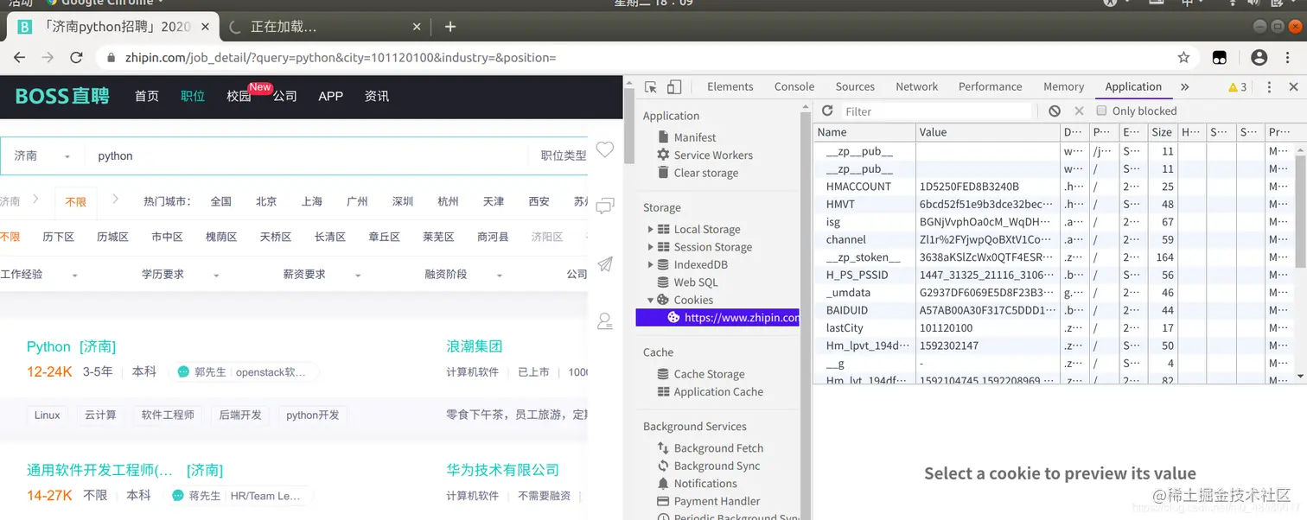This screenshot has height=520, width=1307.
Task: Click the inspect element picker icon
Action: (651, 87)
